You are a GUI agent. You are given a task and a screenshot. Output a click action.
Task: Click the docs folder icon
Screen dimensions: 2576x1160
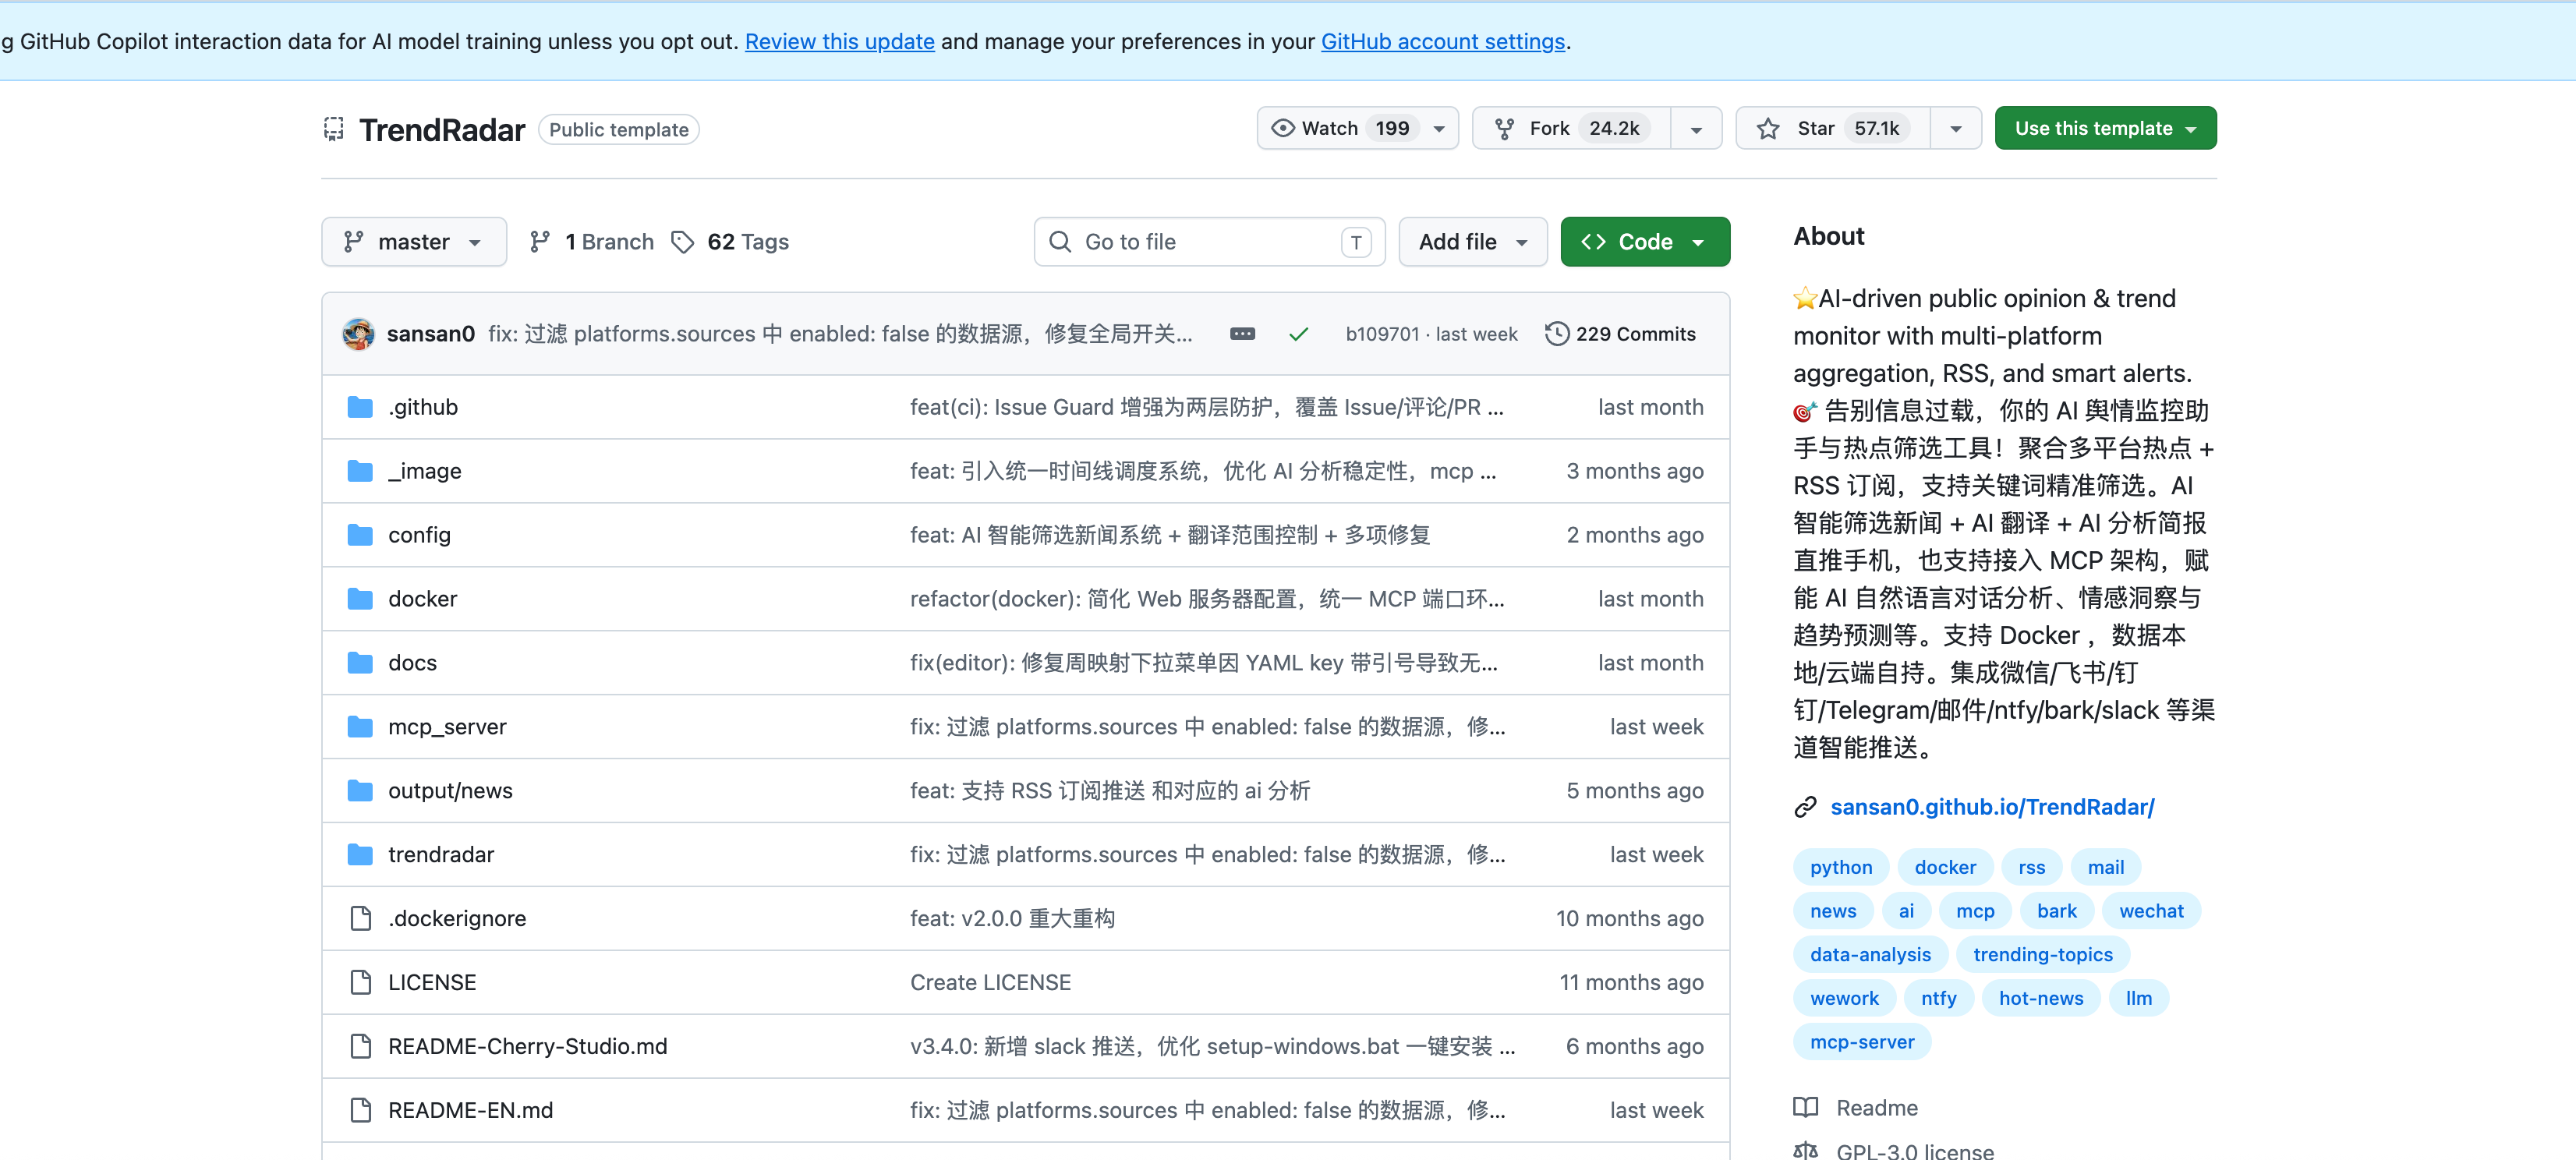point(360,663)
